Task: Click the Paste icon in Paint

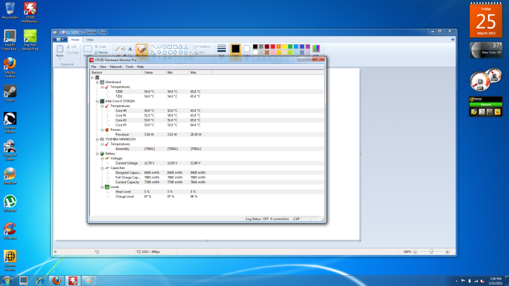Action: tap(60, 50)
